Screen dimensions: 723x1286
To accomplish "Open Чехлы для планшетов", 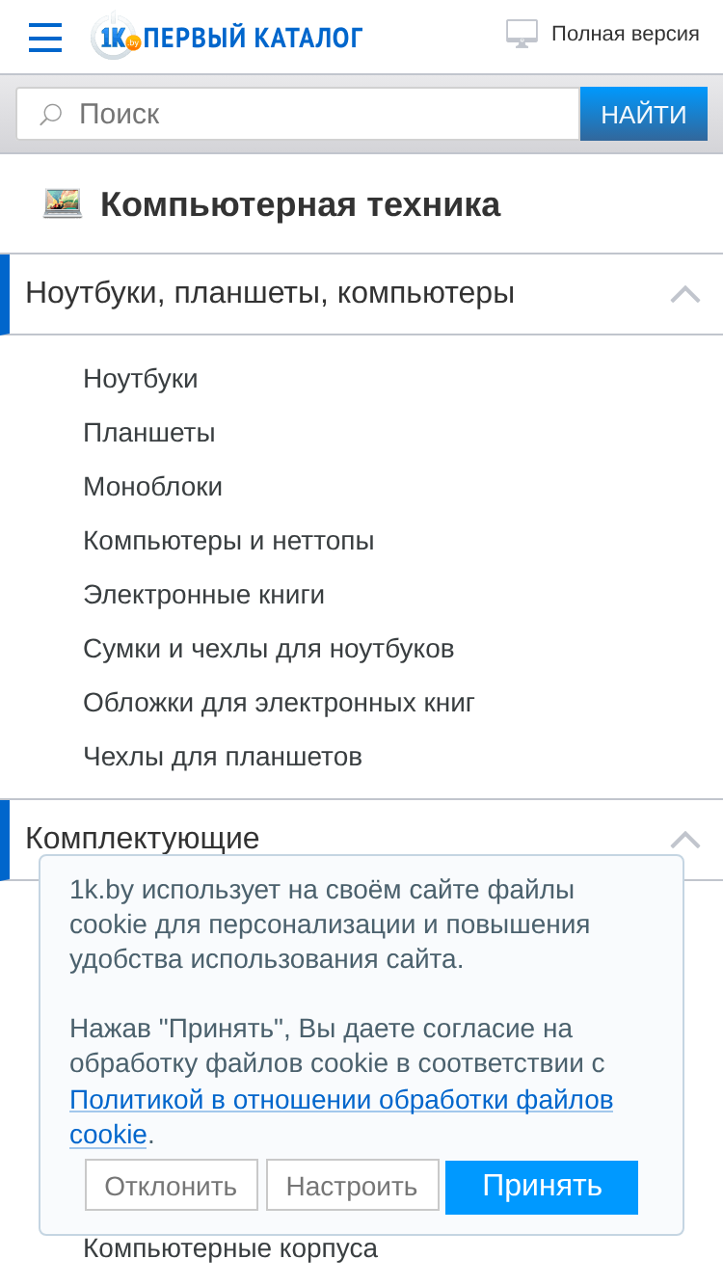I will [x=223, y=757].
